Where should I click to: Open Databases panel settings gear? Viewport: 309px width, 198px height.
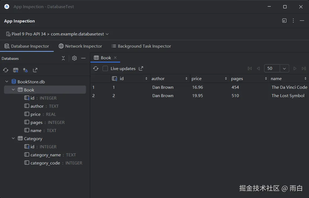coord(74,58)
